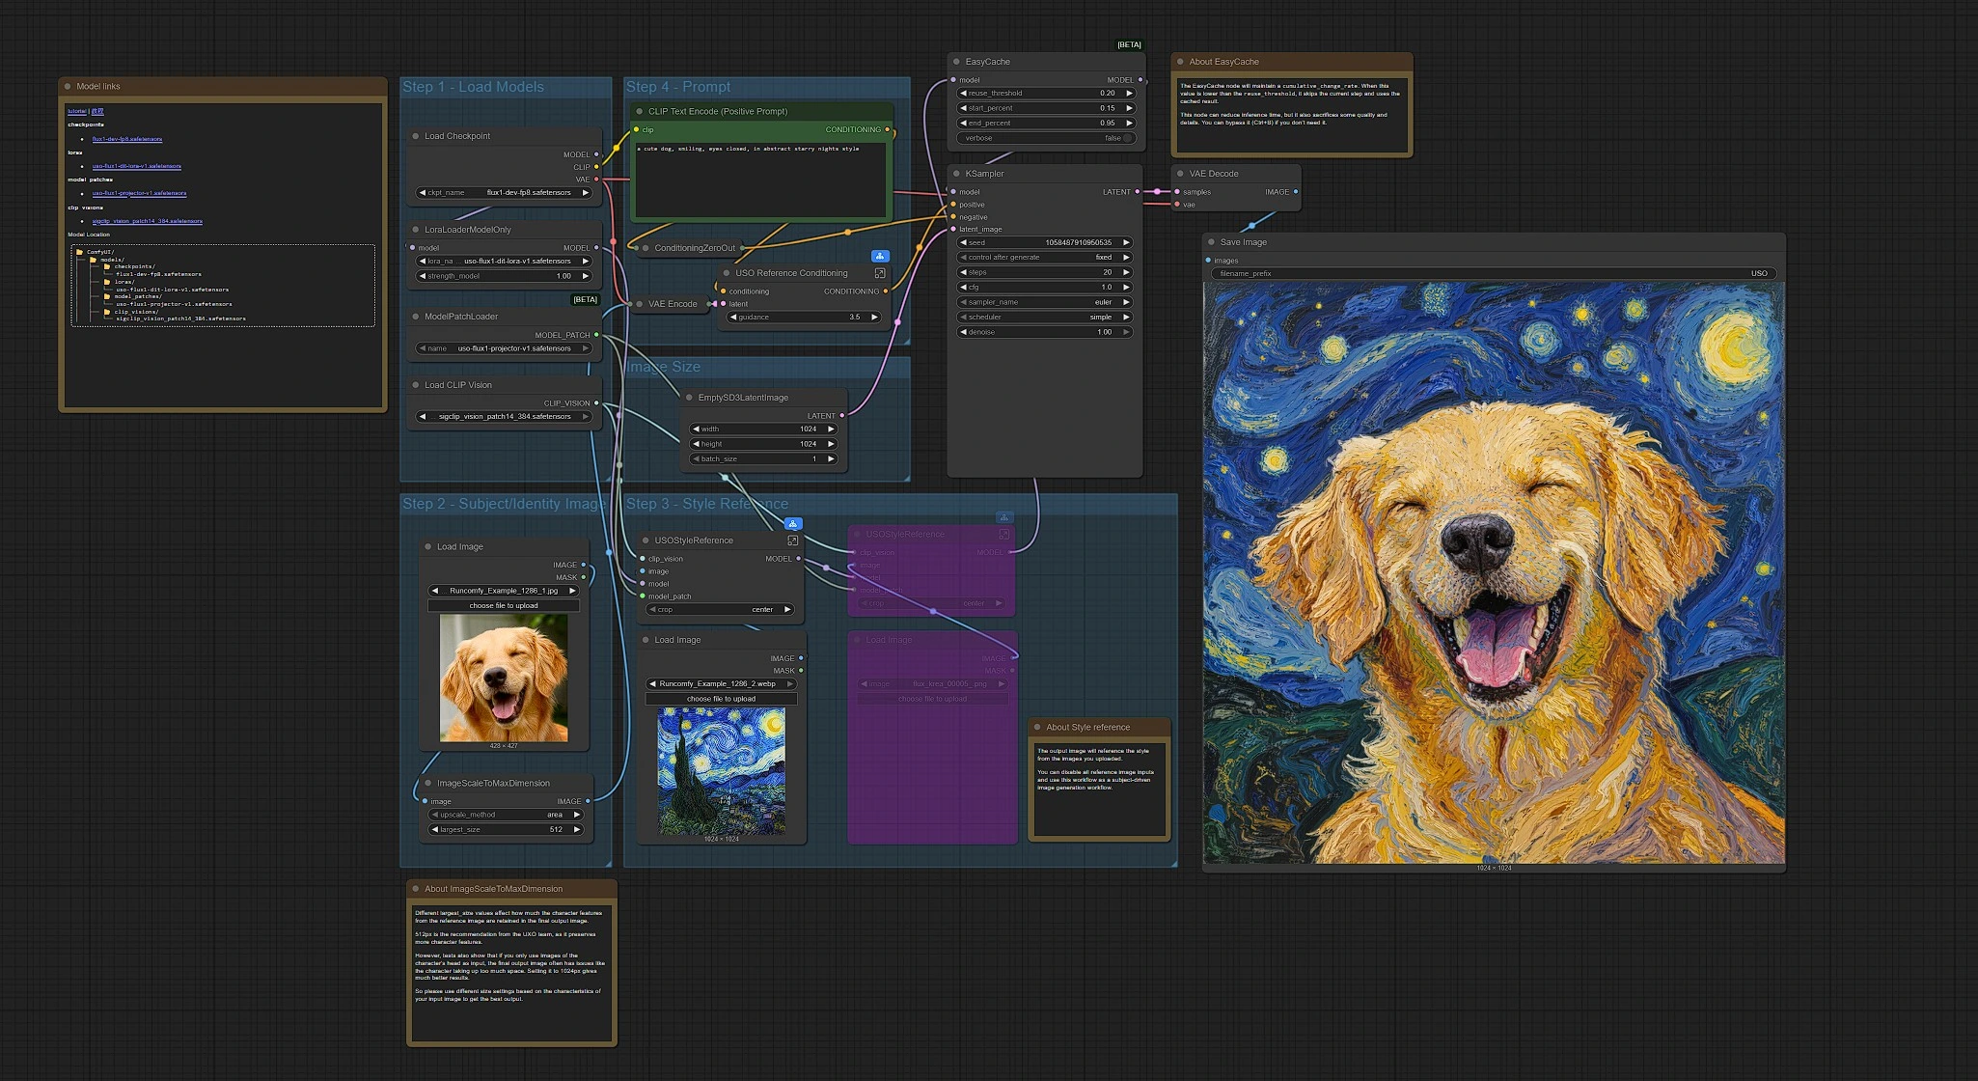Open the expand icon on active USOStyleReference node
The image size is (1978, 1081).
(x=793, y=540)
